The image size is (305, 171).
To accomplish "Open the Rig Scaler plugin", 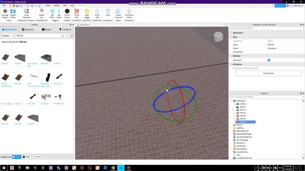I will (x=59, y=13).
